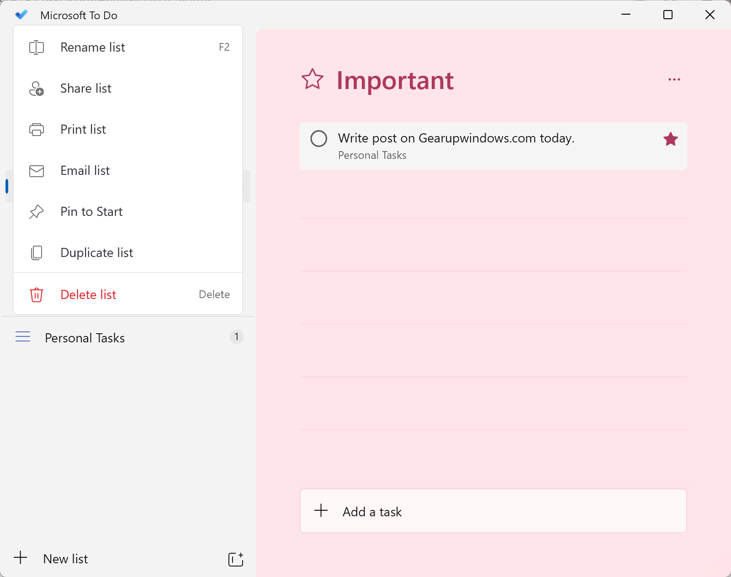Viewport: 731px width, 577px height.
Task: Click the envelope icon for Email list
Action: (37, 171)
